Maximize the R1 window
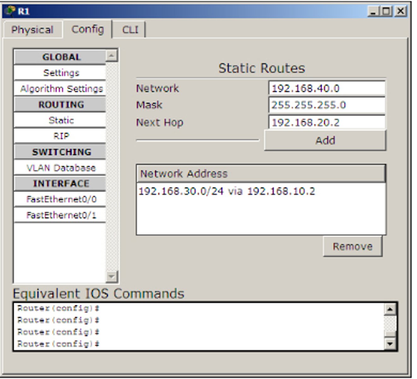The height and width of the screenshot is (379, 417). pos(386,11)
